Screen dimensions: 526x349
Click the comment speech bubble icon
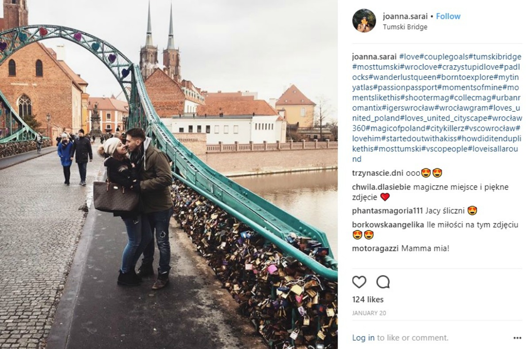click(383, 282)
